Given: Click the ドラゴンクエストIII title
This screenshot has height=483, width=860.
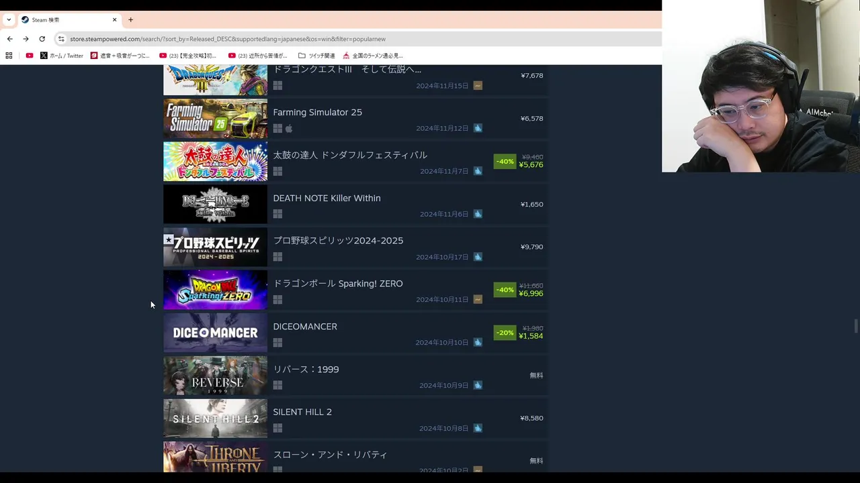Looking at the screenshot, I should 347,69.
